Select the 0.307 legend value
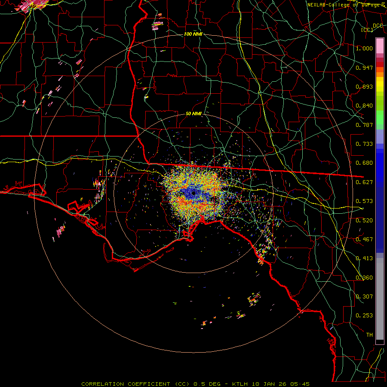Viewport: 387px width, 387px height. (x=364, y=296)
